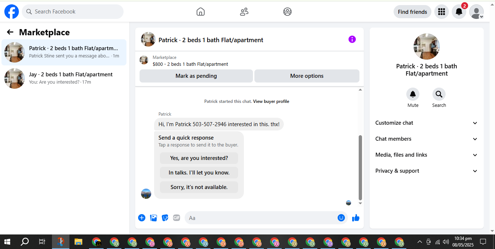The height and width of the screenshot is (249, 495).
Task: Expand Chat members section
Action: tap(427, 139)
